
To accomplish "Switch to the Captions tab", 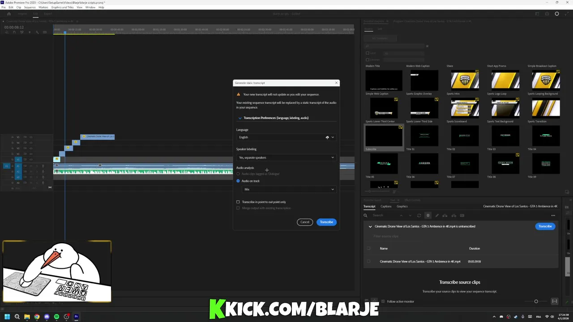I will click(x=386, y=206).
